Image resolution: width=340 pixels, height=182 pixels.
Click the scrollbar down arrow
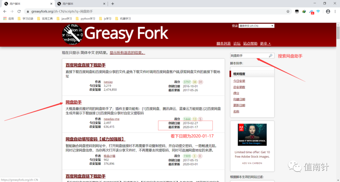(x=338, y=180)
